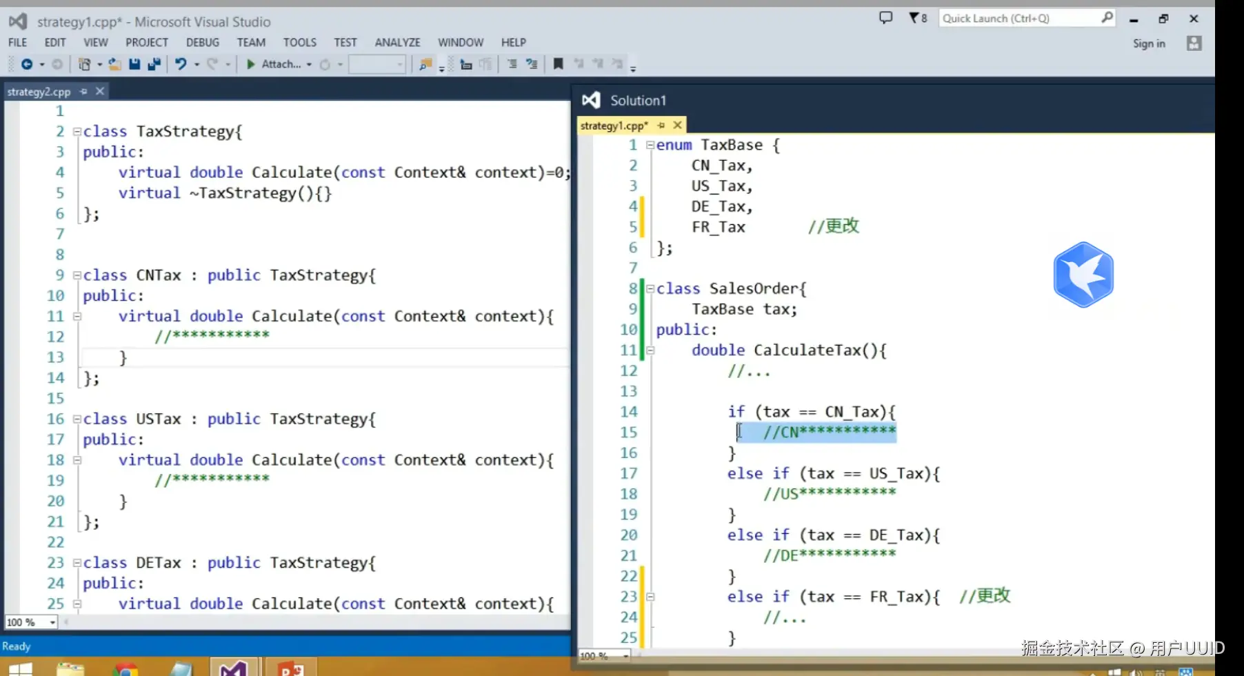This screenshot has width=1244, height=676.
Task: Undo the last edit
Action: pyautogui.click(x=181, y=64)
